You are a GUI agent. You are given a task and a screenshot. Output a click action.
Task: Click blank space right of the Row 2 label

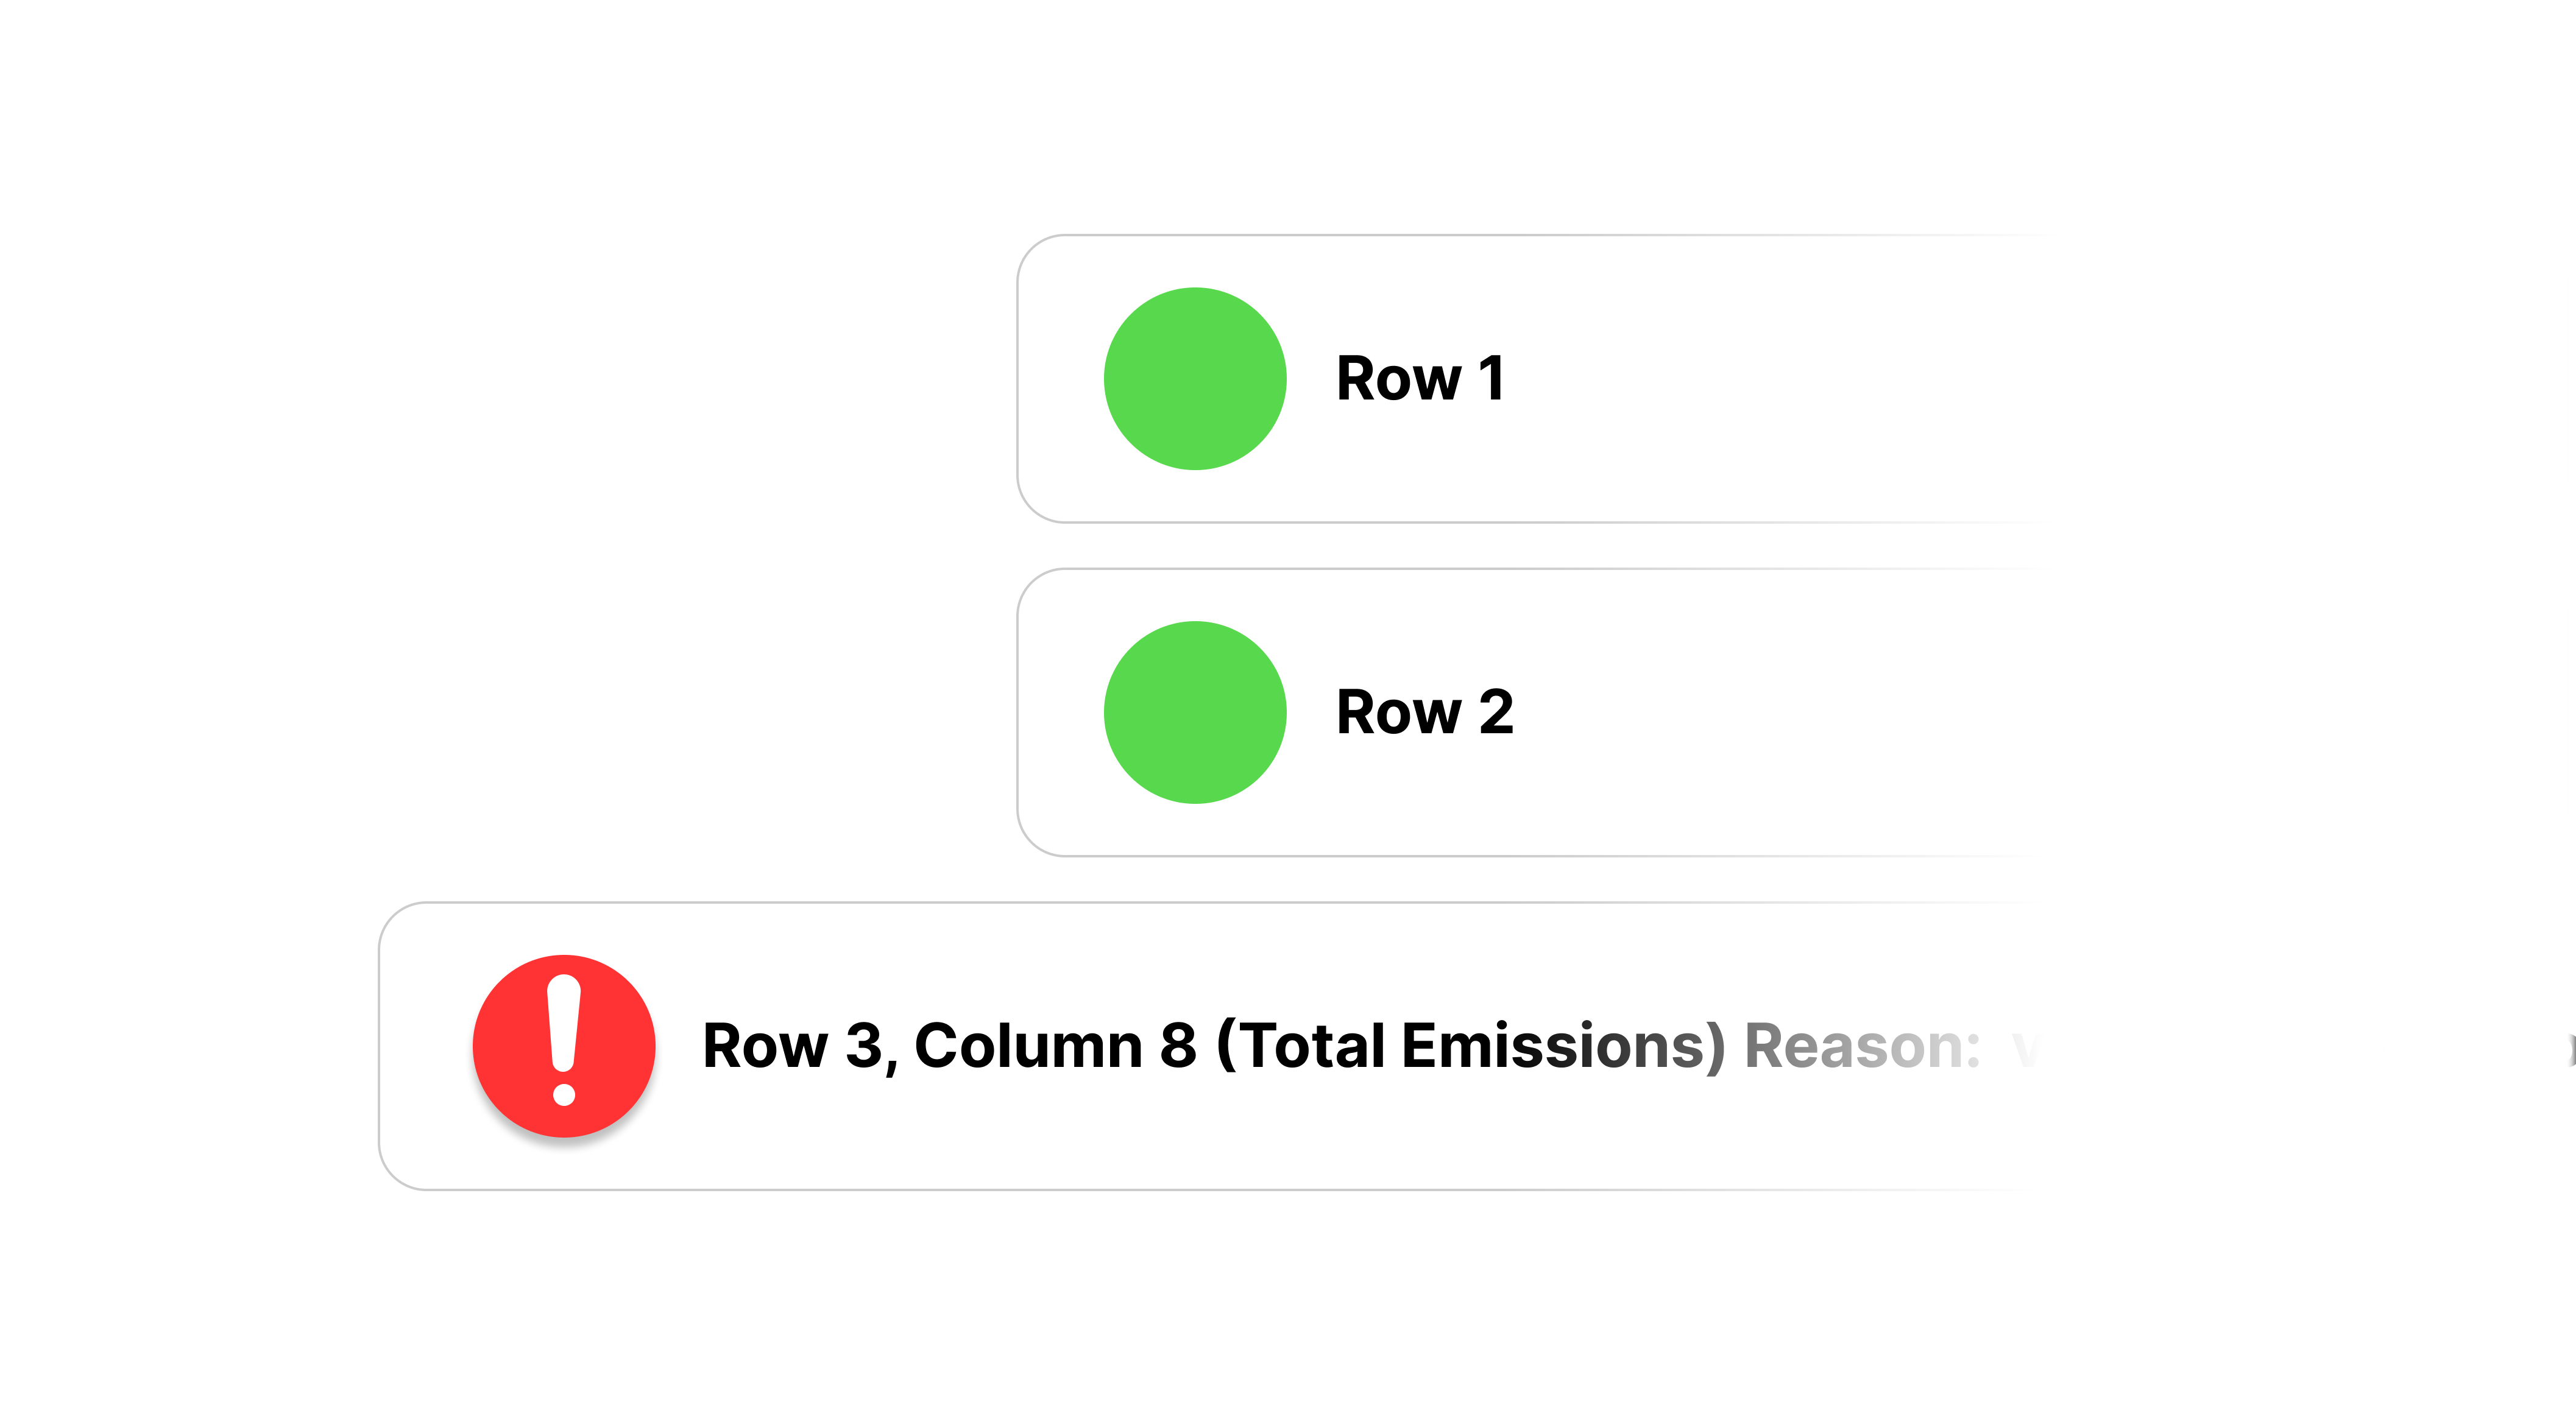pos(1780,712)
